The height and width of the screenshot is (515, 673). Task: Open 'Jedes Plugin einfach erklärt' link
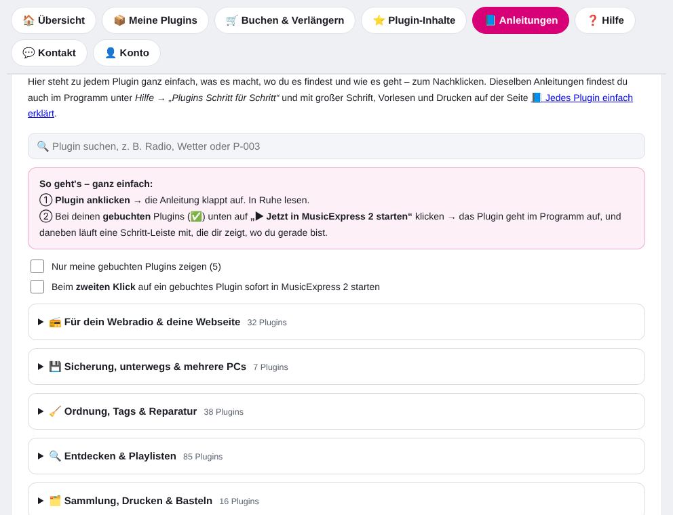click(330, 106)
